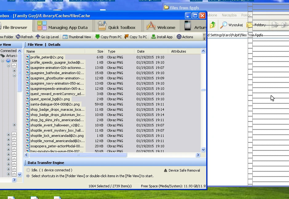This screenshot has height=199, width=289.
Task: Click PNG icon of profile_speedo_quagmir_locked file
Action: [x=28, y=62]
